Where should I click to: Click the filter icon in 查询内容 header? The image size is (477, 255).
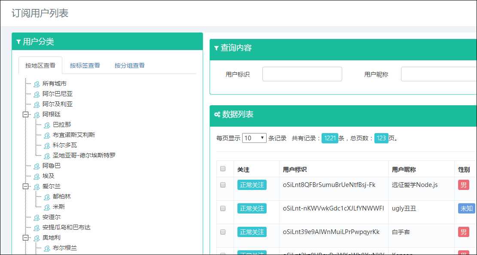click(216, 48)
